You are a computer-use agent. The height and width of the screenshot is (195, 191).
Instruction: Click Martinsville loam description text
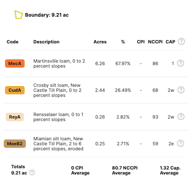coord(59,63)
